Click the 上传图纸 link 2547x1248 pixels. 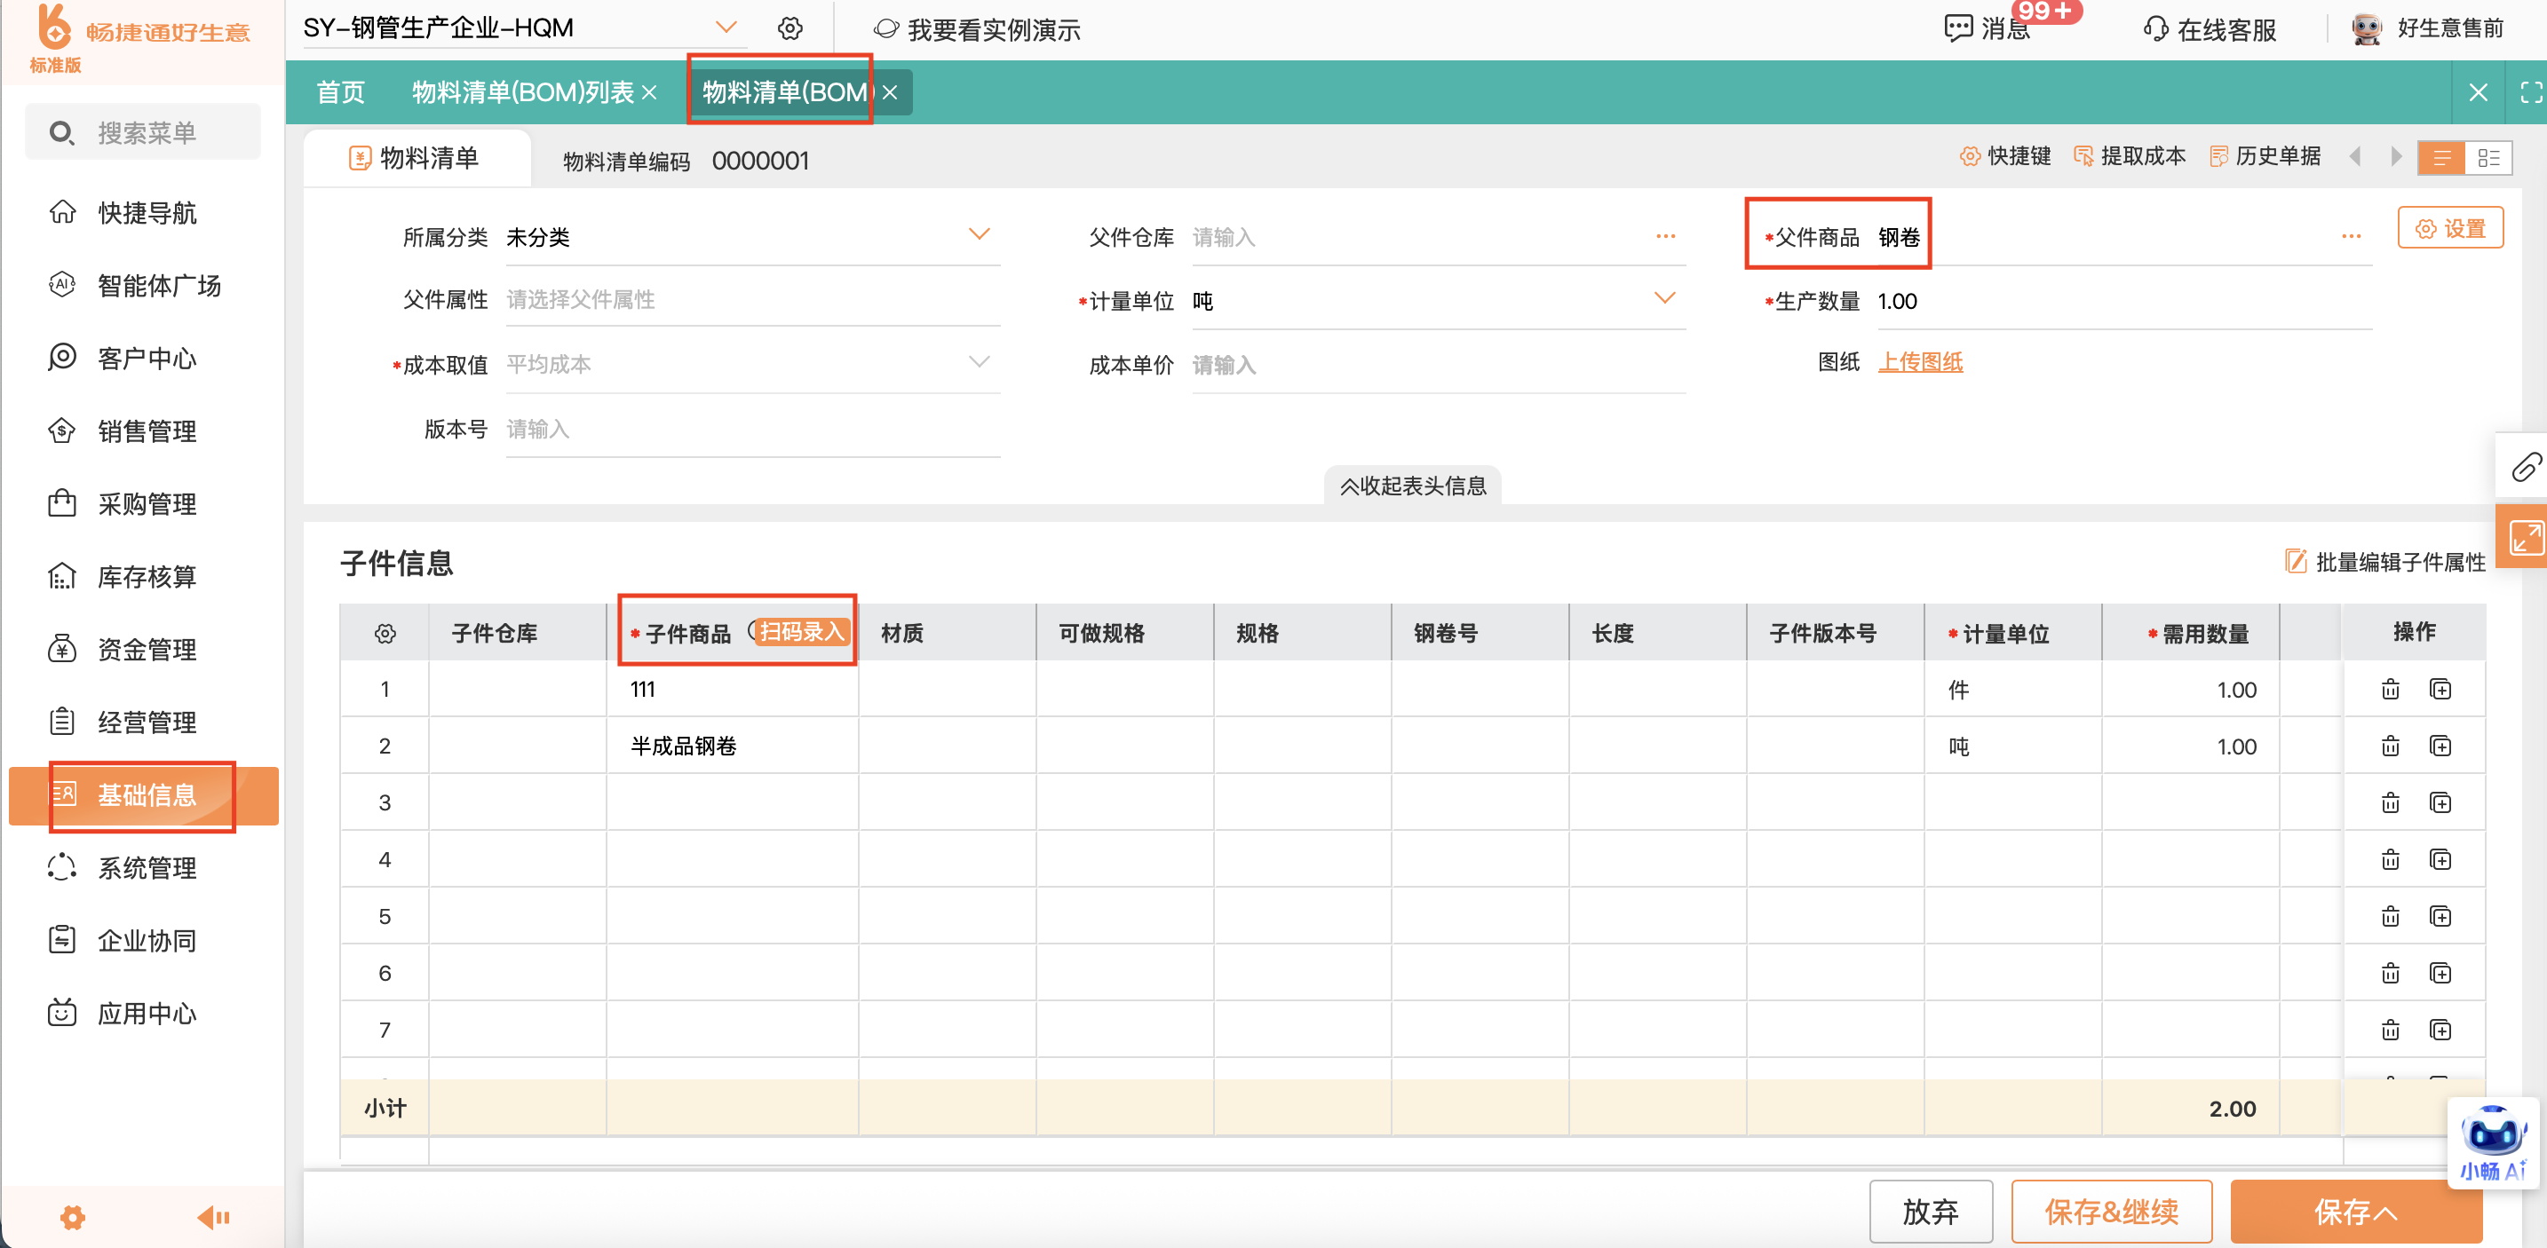click(1919, 361)
